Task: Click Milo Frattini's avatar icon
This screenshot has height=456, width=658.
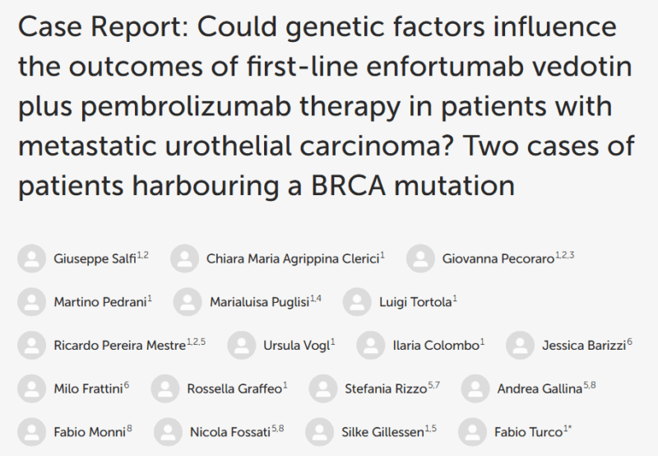Action: coord(31,387)
